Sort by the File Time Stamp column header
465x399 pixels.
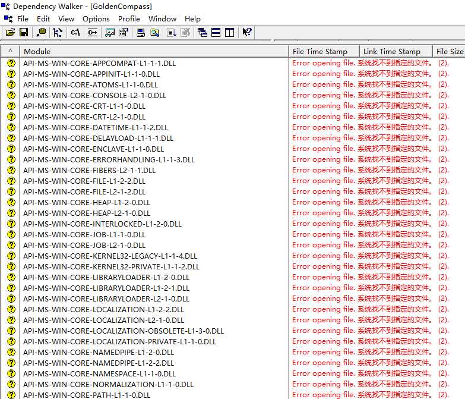tap(324, 51)
